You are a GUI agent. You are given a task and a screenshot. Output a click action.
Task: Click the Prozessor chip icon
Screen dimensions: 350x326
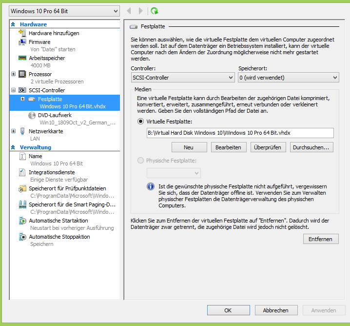(x=22, y=74)
